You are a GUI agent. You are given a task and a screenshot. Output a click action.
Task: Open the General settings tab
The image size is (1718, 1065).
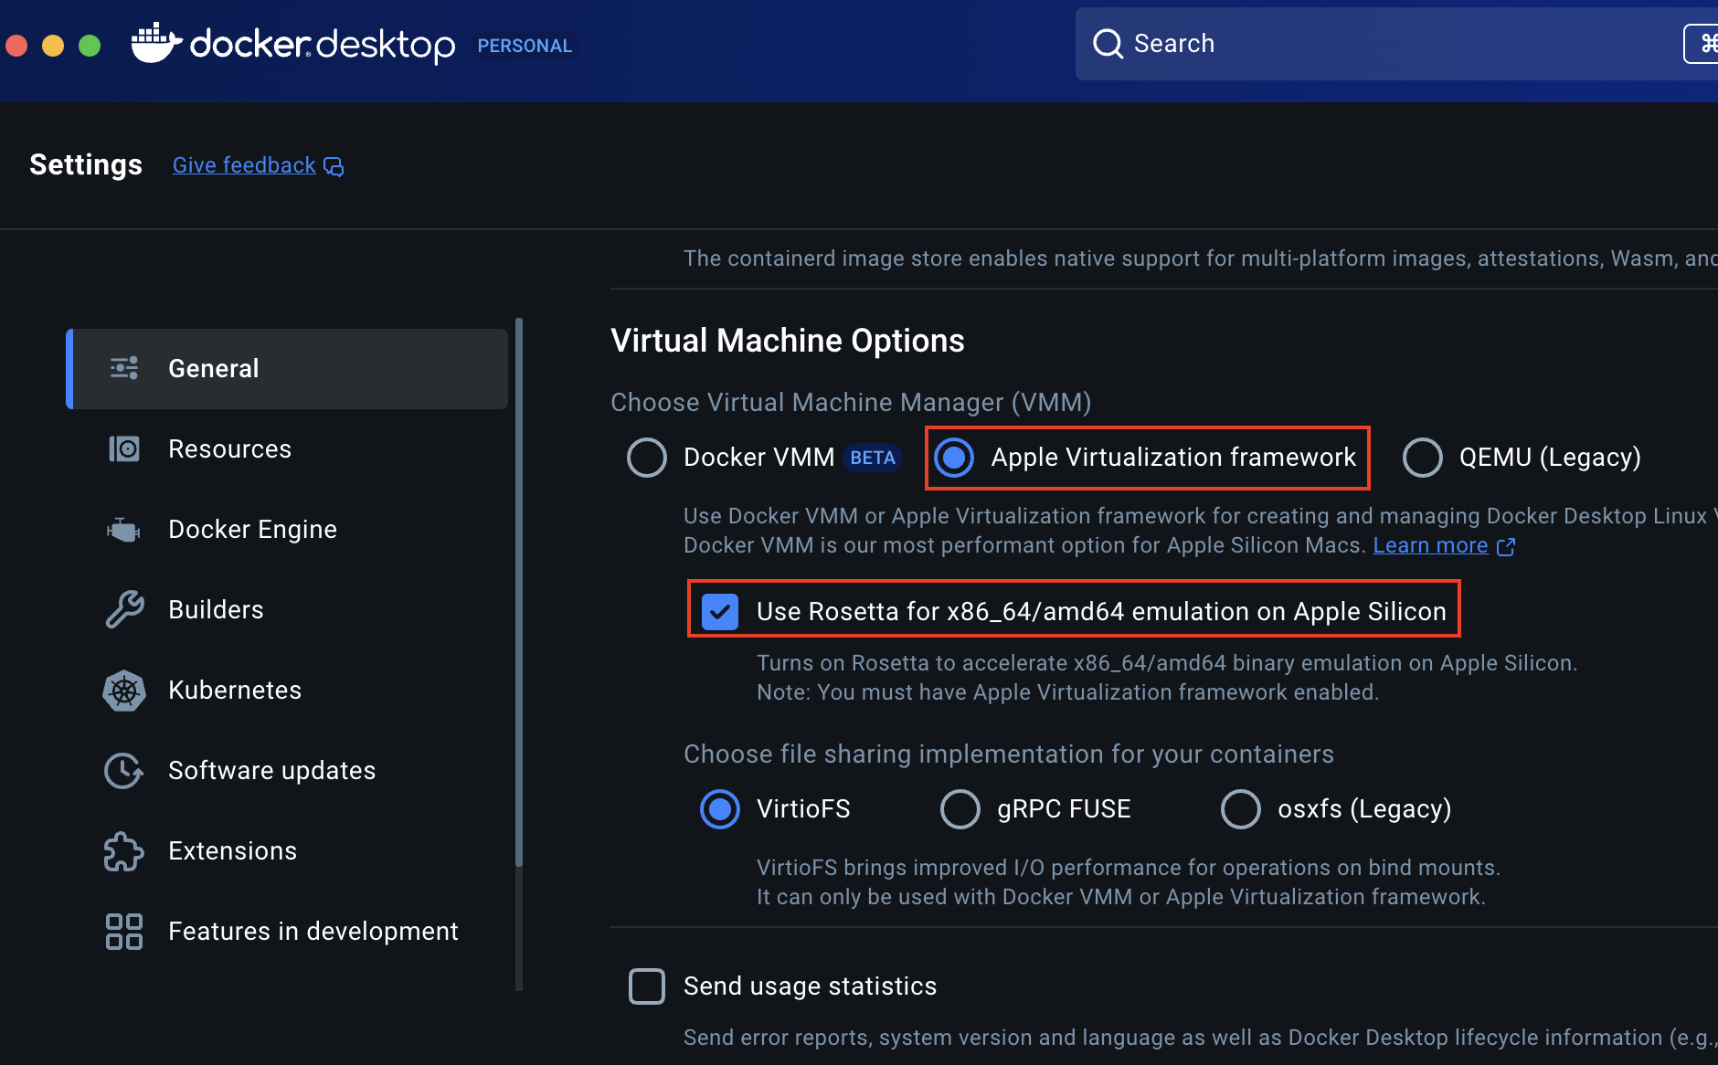[x=287, y=369]
